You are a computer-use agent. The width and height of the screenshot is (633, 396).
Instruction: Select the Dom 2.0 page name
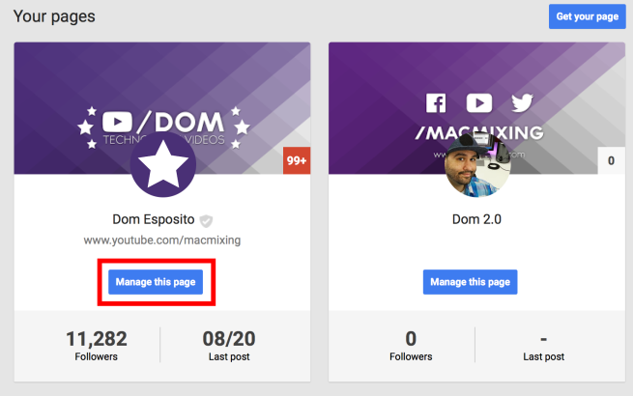479,219
